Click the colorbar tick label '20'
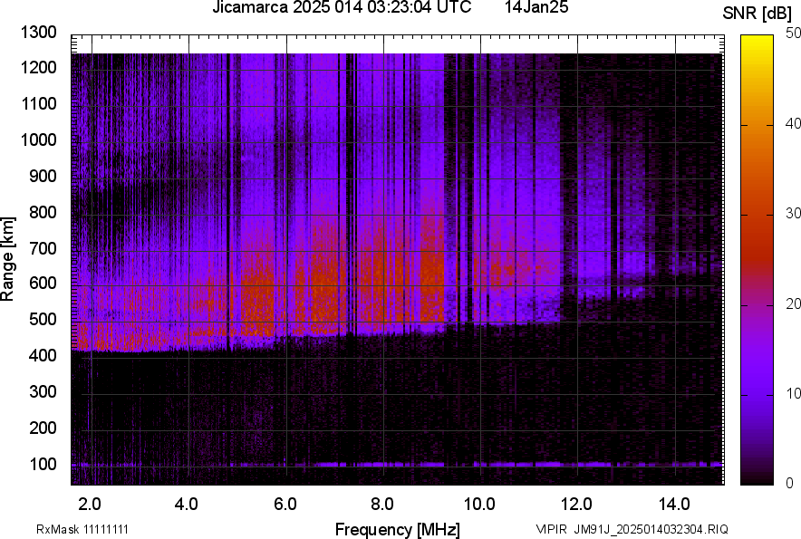Screen dimensions: 801x539 pos(794,303)
